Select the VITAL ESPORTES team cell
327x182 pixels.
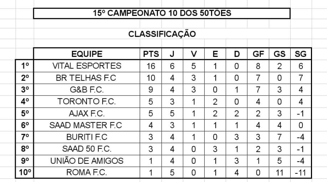click(87, 66)
